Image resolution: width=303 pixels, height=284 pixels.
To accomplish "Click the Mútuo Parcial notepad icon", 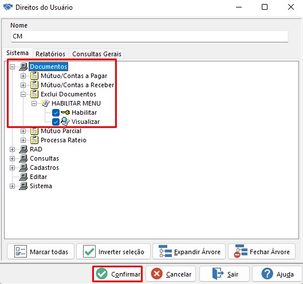I will (34, 131).
